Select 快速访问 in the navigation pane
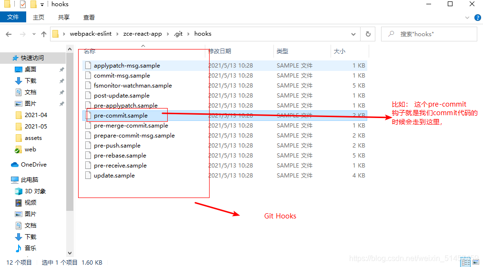Viewport: 483px width, 267px height. 32,58
